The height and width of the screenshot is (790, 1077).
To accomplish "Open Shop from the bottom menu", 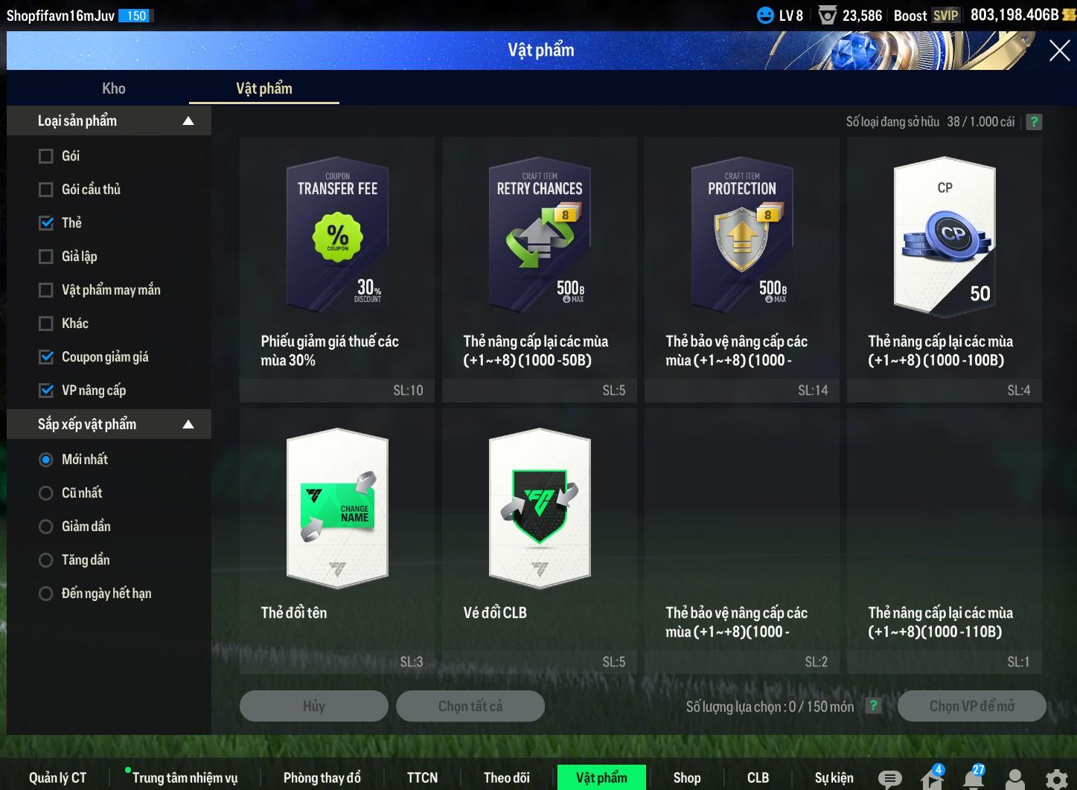I will point(686,777).
